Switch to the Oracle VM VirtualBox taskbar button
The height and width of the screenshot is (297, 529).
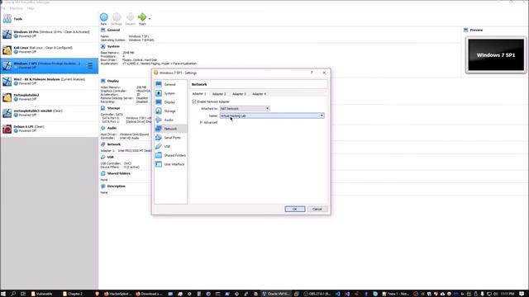[276, 294]
